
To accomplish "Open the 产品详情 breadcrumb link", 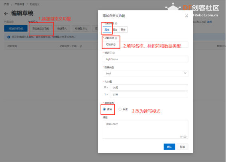I will 19,4.
